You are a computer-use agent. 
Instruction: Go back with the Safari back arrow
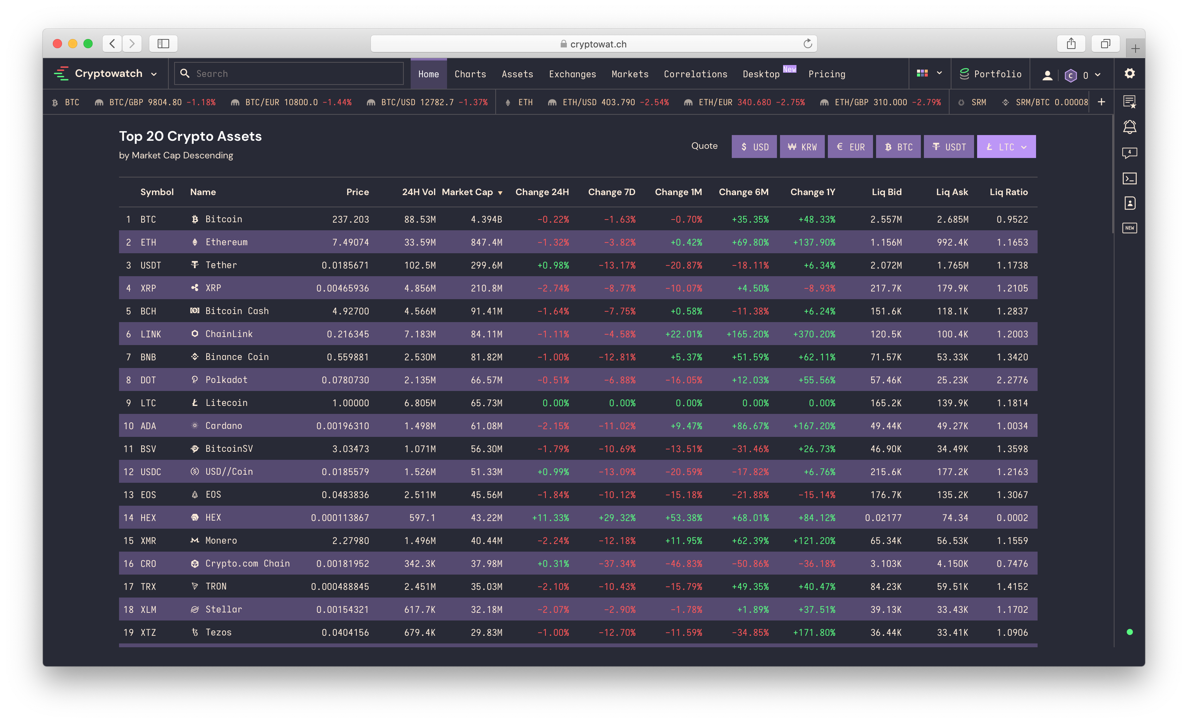point(113,43)
